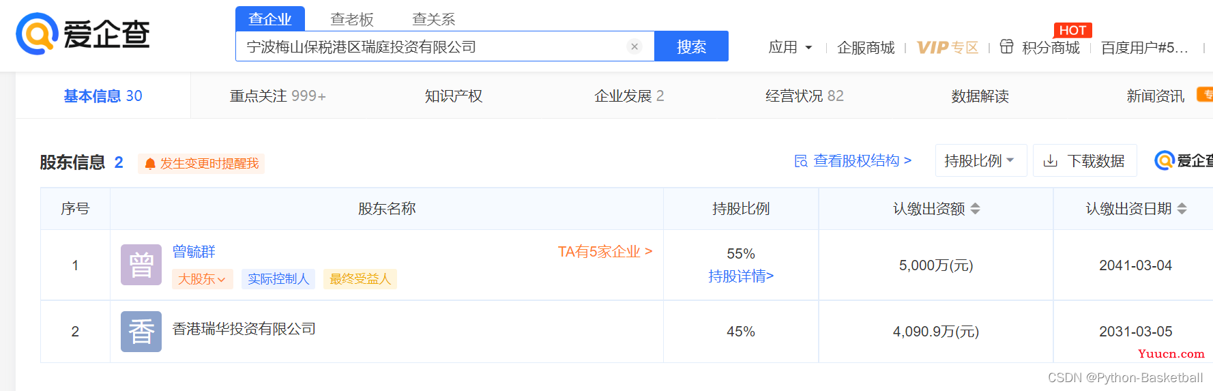This screenshot has height=391, width=1213.
Task: Open 持股详情 link
Action: pyautogui.click(x=741, y=276)
